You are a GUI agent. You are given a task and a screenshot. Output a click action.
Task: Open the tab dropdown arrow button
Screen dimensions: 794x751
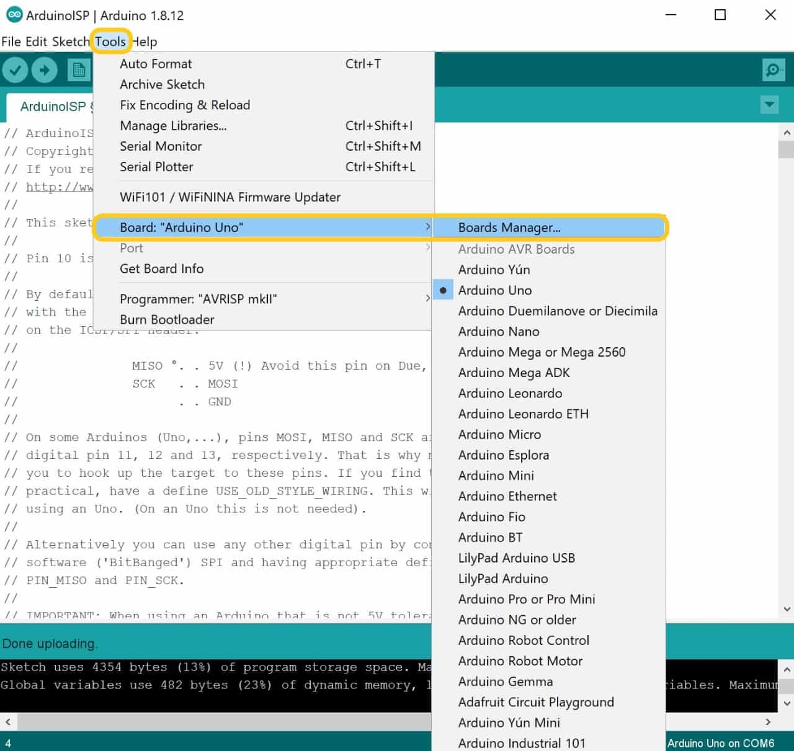click(x=769, y=104)
